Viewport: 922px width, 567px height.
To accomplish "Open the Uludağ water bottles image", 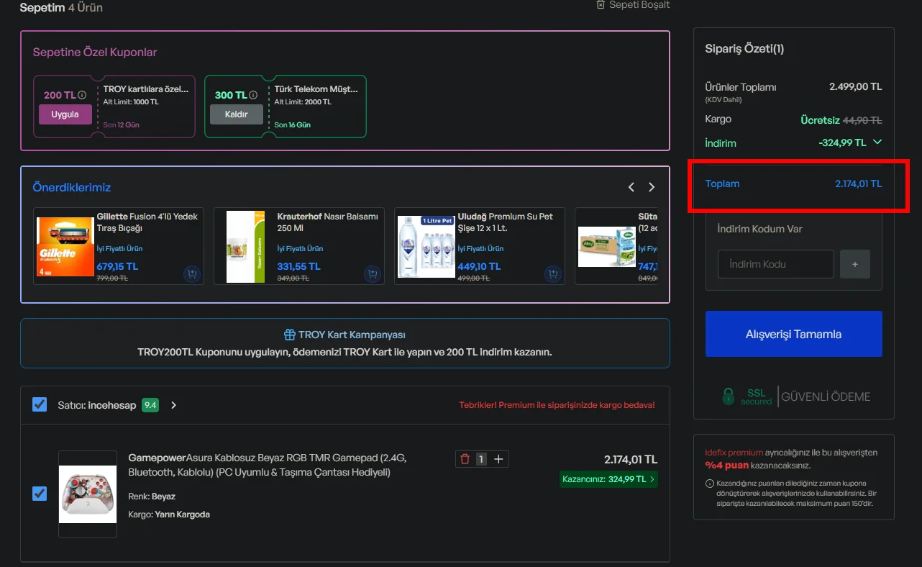I will coord(426,247).
